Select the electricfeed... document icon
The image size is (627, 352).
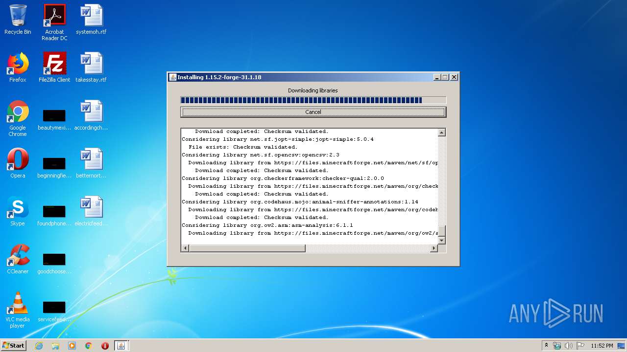coord(91,211)
